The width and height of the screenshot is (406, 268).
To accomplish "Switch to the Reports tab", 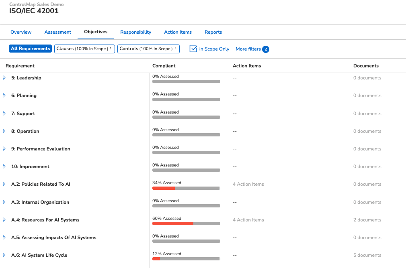I will tap(213, 32).
